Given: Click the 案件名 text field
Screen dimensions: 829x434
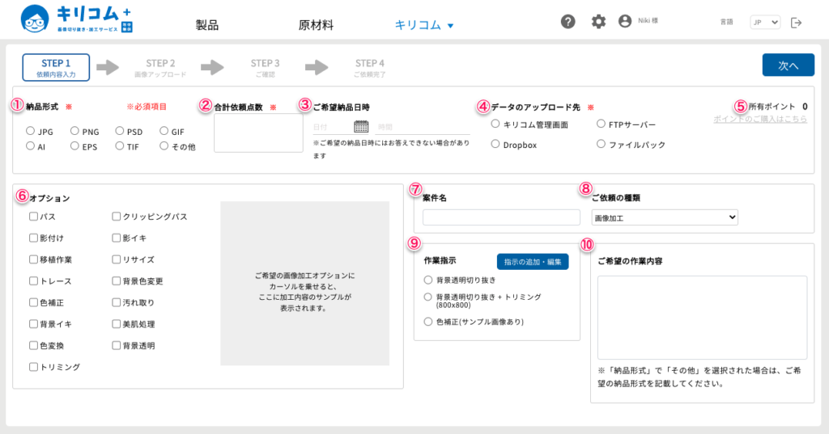Looking at the screenshot, I should point(501,217).
